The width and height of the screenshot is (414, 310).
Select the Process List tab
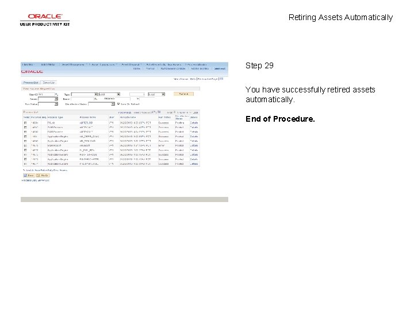[30, 83]
